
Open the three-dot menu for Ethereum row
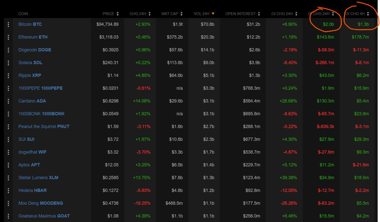pos(8,37)
